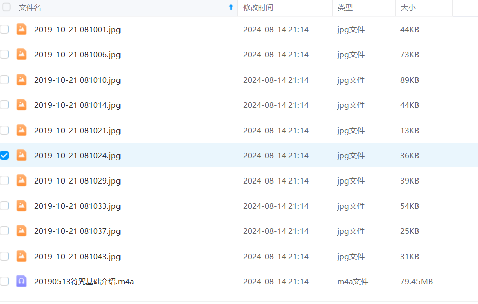Screen dimensions: 478x304
Task: Click the headphone audio icon of m4a file
Action: [x=21, y=281]
